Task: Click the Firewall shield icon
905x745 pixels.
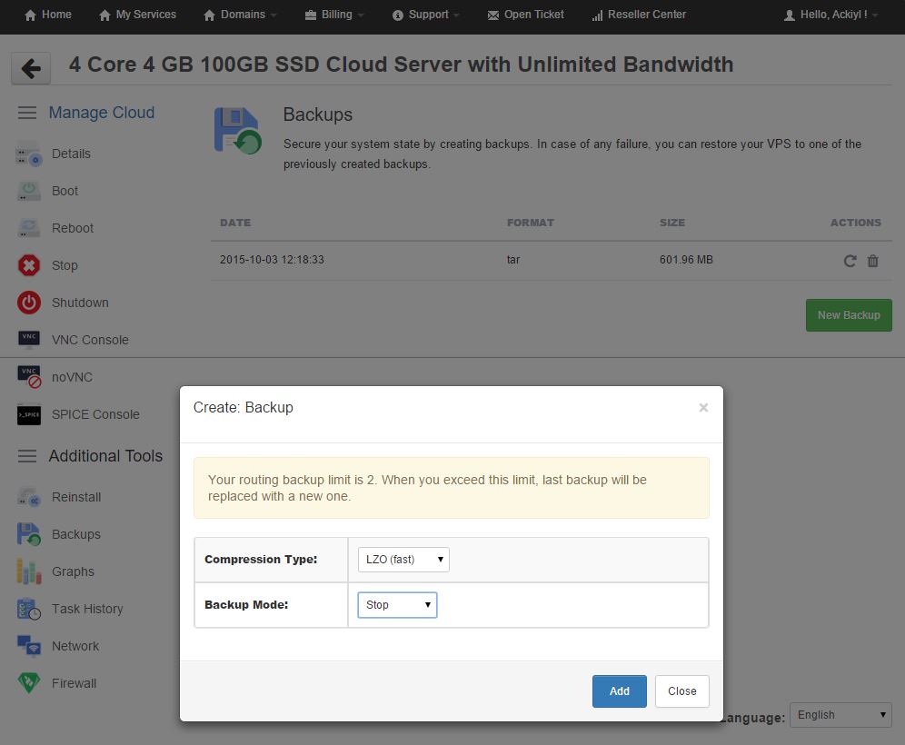Action: (x=29, y=683)
